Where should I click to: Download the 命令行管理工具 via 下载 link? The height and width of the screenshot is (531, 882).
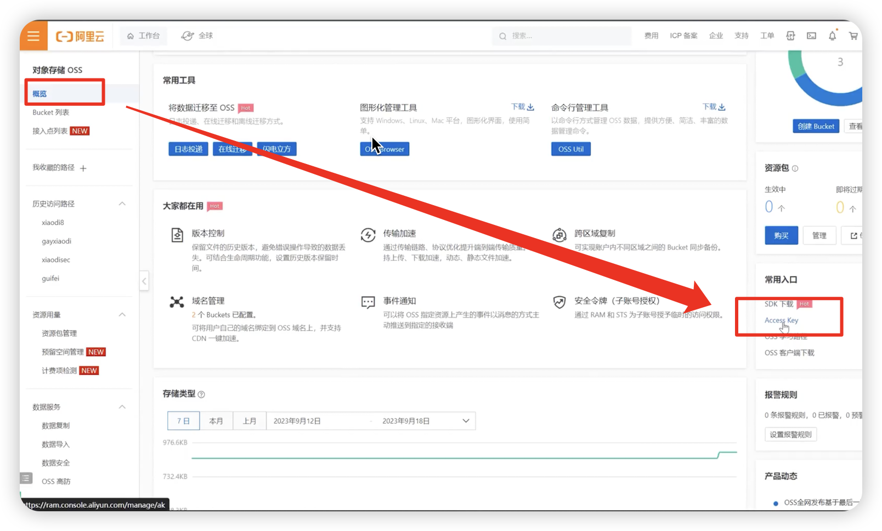714,107
